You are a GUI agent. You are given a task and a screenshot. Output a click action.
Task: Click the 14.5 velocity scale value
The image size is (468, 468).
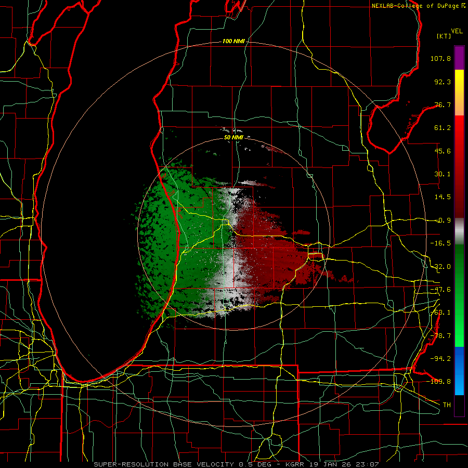(x=443, y=197)
